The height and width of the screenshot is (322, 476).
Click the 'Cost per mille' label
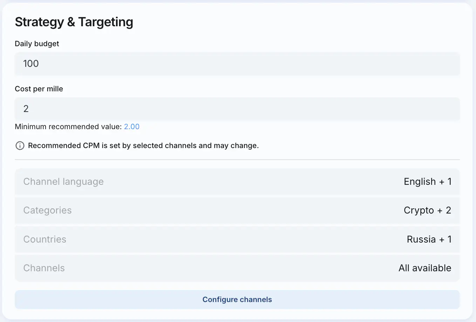click(x=39, y=89)
